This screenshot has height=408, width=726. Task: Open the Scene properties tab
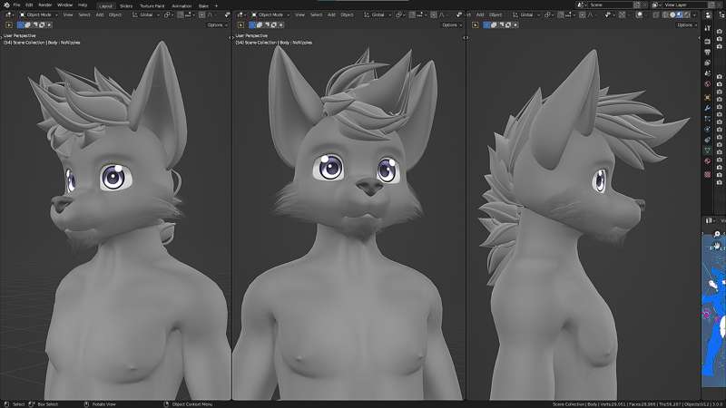click(708, 73)
